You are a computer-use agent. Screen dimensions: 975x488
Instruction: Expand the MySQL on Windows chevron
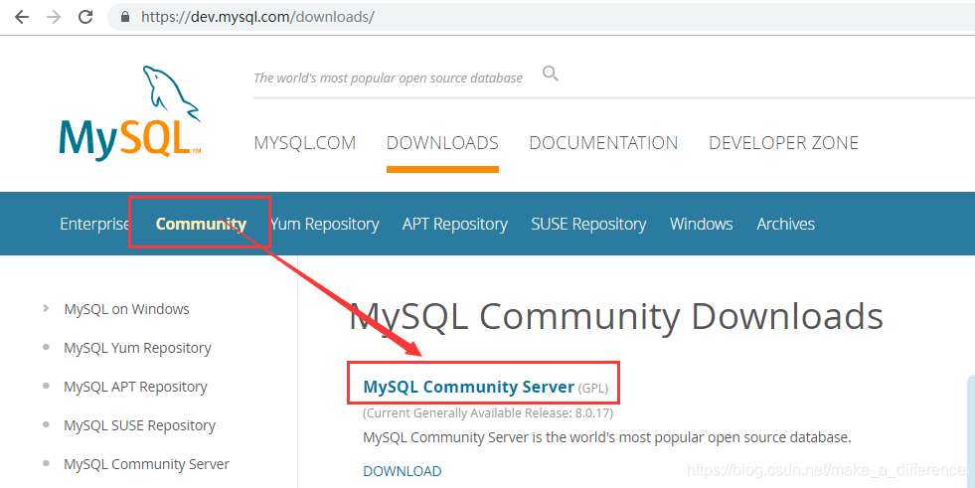(x=46, y=308)
